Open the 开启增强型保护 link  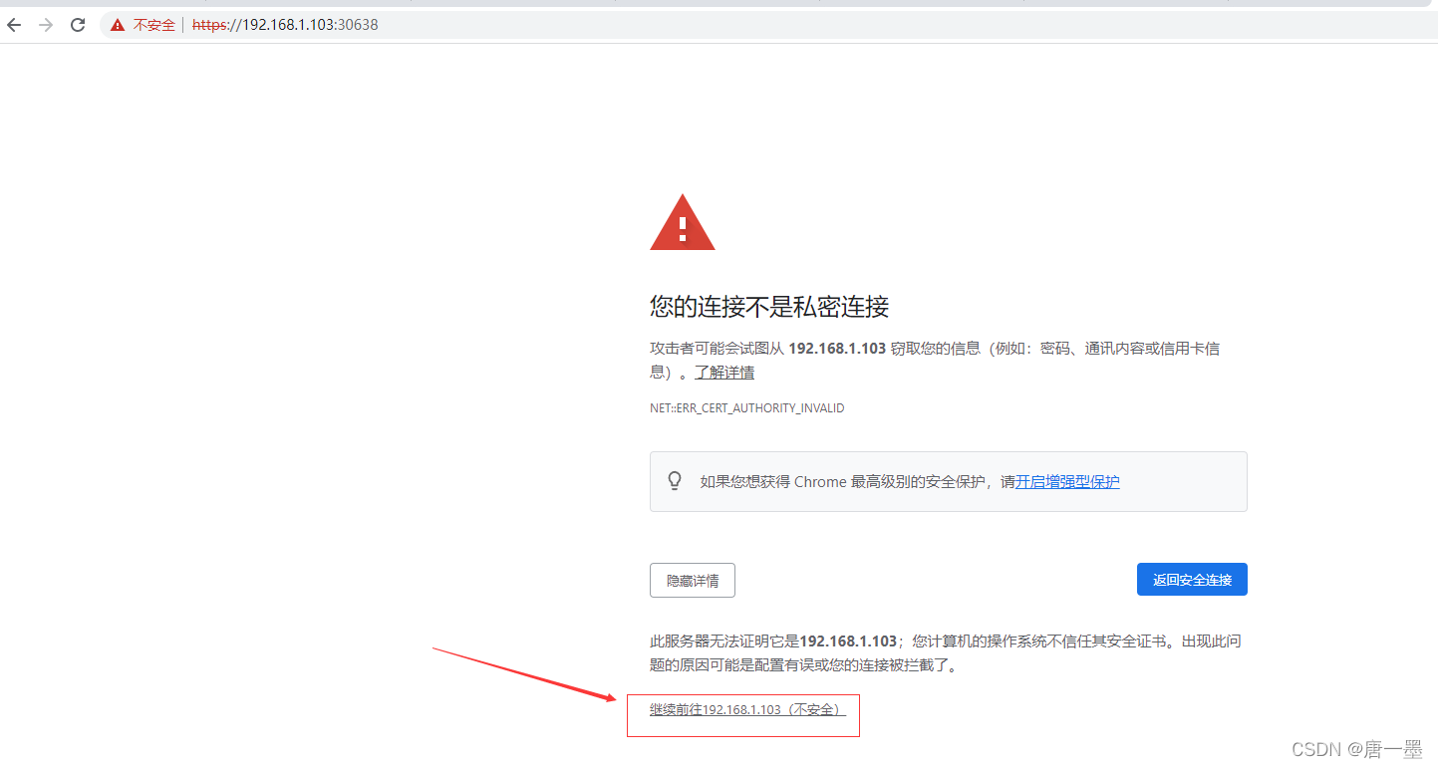point(1067,482)
